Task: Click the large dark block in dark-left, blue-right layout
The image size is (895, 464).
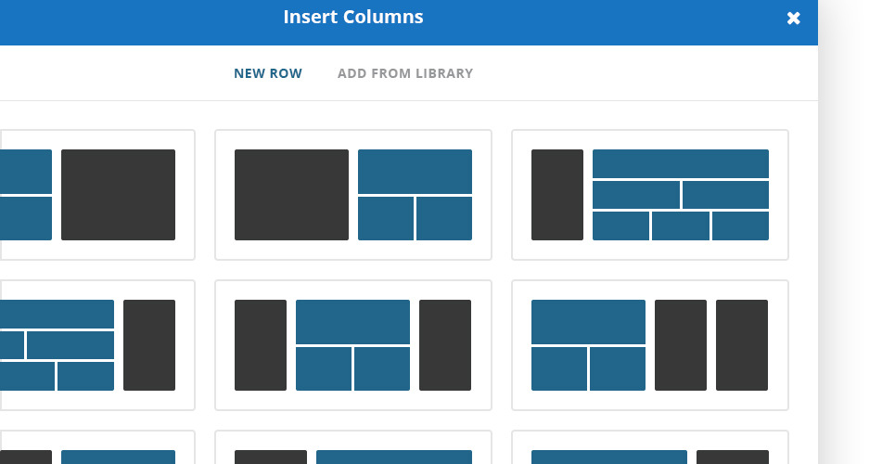Action: (x=291, y=195)
